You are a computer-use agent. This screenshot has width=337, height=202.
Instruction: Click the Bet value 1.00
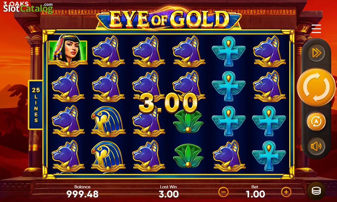click(255, 194)
